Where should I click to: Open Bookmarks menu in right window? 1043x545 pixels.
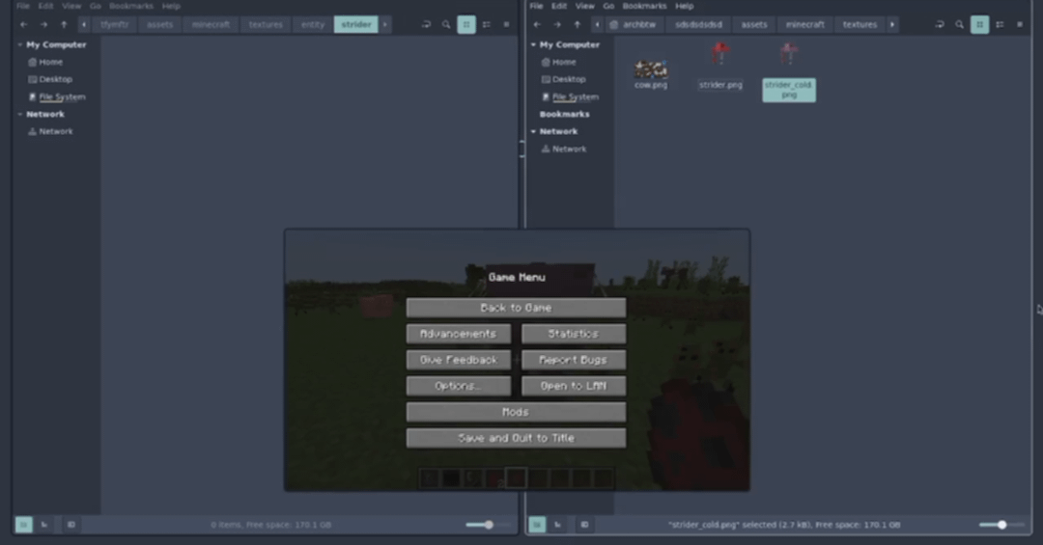pos(644,6)
